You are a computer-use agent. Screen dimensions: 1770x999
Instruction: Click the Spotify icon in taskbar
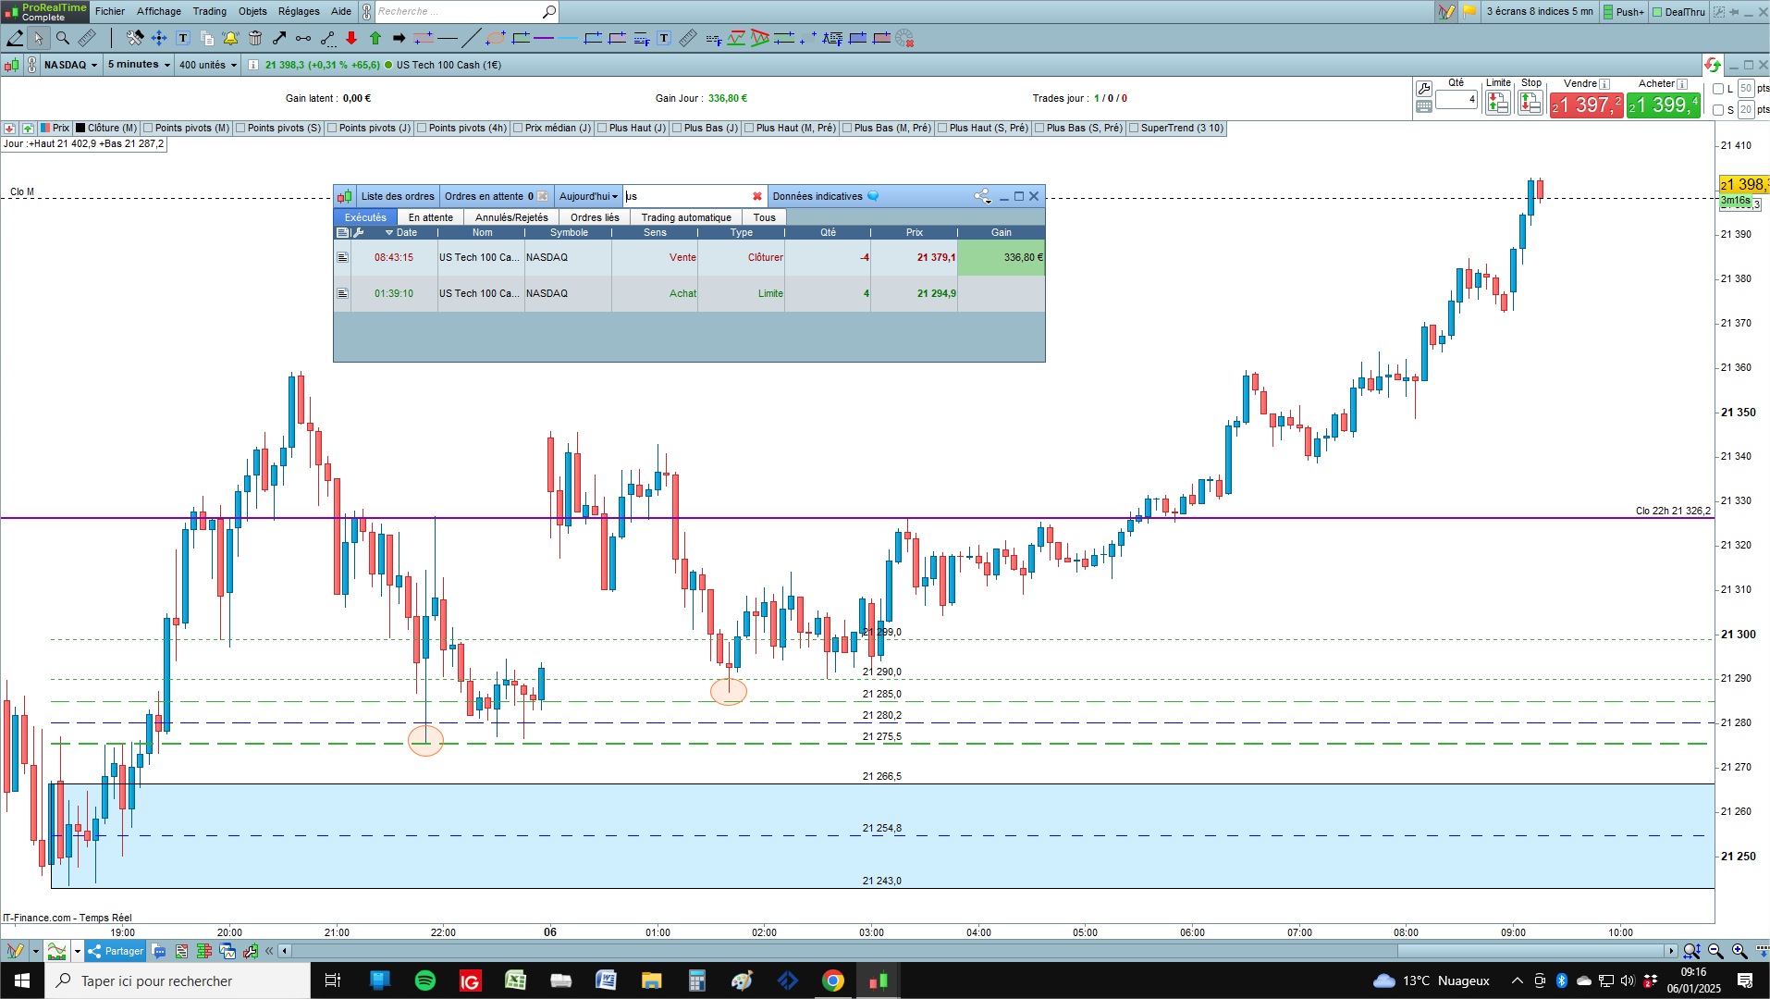tap(424, 980)
